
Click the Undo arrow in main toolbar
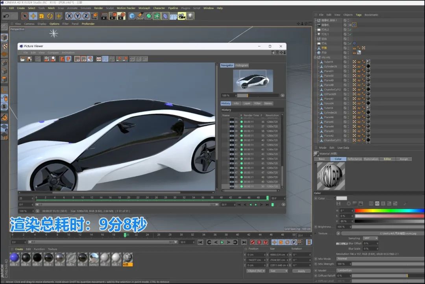point(6,16)
